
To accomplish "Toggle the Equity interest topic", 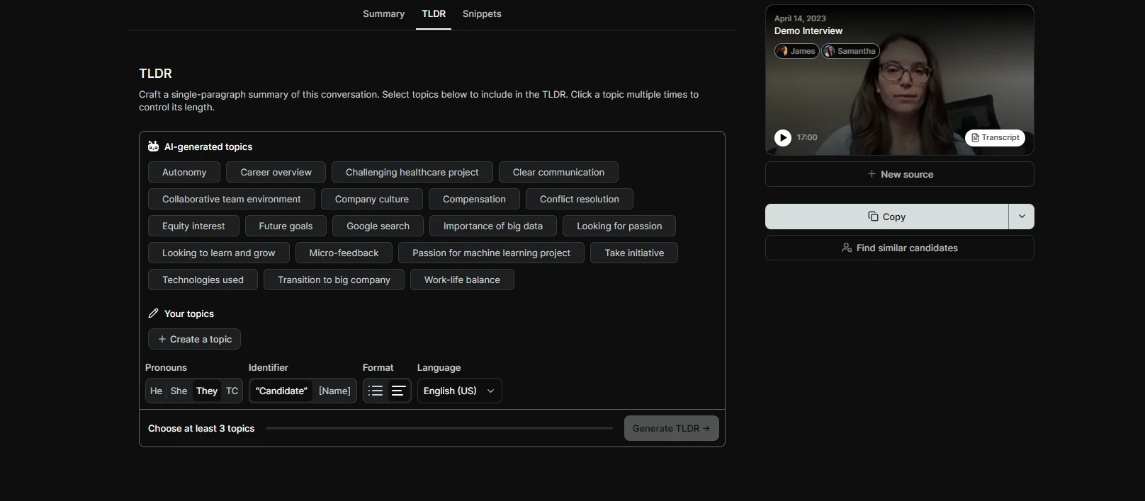I will click(193, 226).
